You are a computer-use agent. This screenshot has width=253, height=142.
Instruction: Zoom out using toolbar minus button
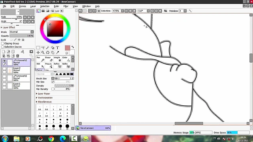[126, 11]
